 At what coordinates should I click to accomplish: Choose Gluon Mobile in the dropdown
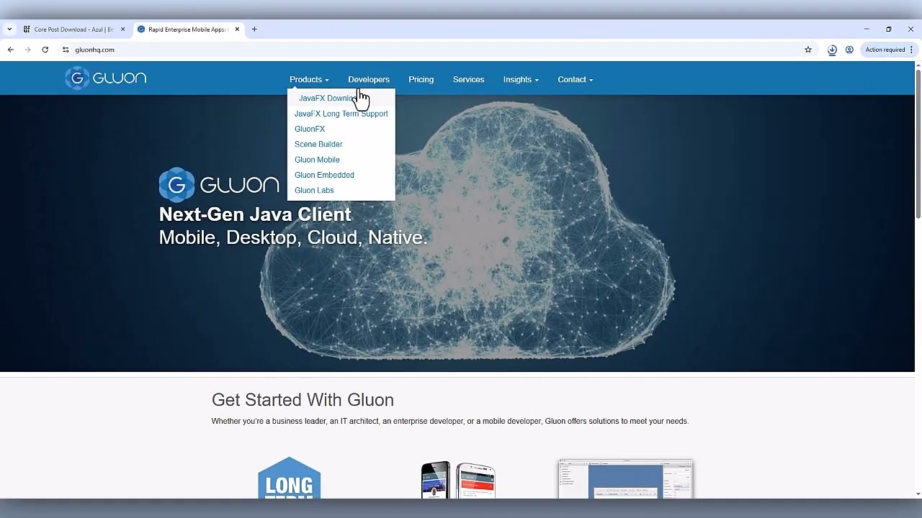coord(317,160)
